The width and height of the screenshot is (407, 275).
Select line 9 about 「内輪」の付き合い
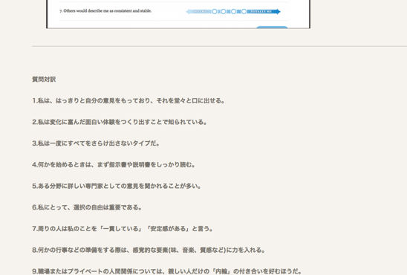point(166,271)
